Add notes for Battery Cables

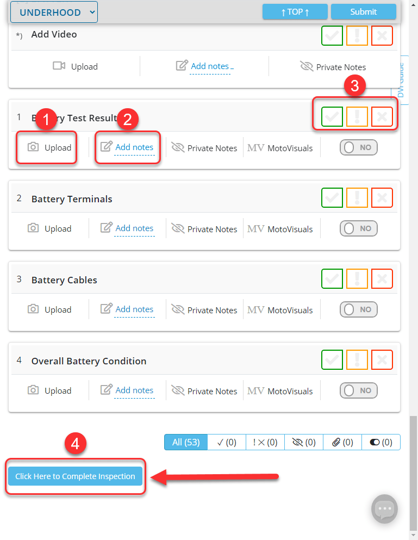134,309
